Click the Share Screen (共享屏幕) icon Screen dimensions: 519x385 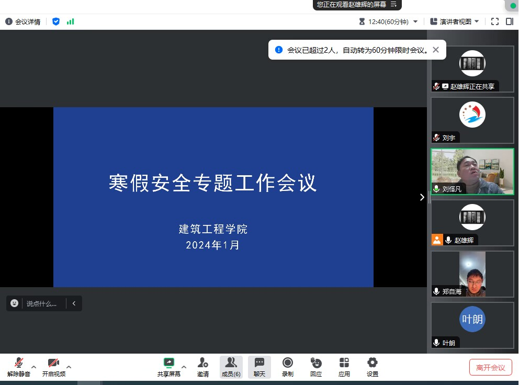click(168, 367)
